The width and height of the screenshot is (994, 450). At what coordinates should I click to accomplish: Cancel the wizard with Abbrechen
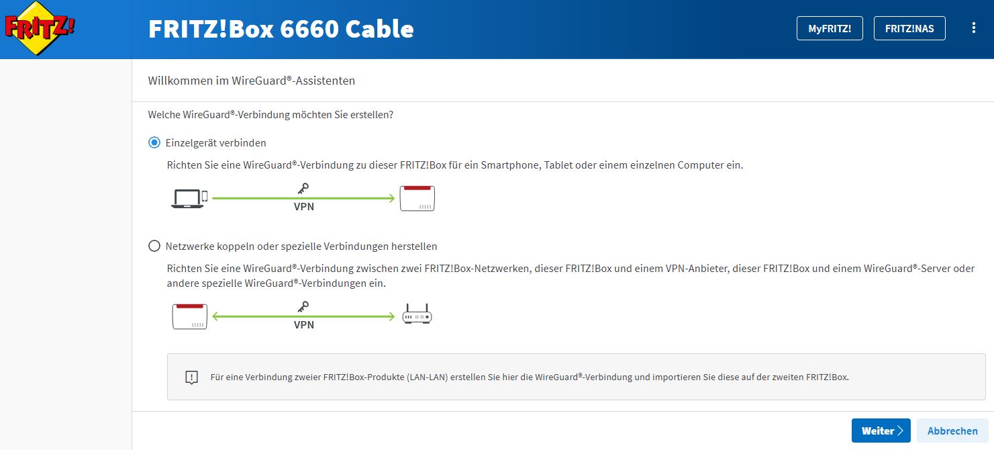tap(952, 431)
